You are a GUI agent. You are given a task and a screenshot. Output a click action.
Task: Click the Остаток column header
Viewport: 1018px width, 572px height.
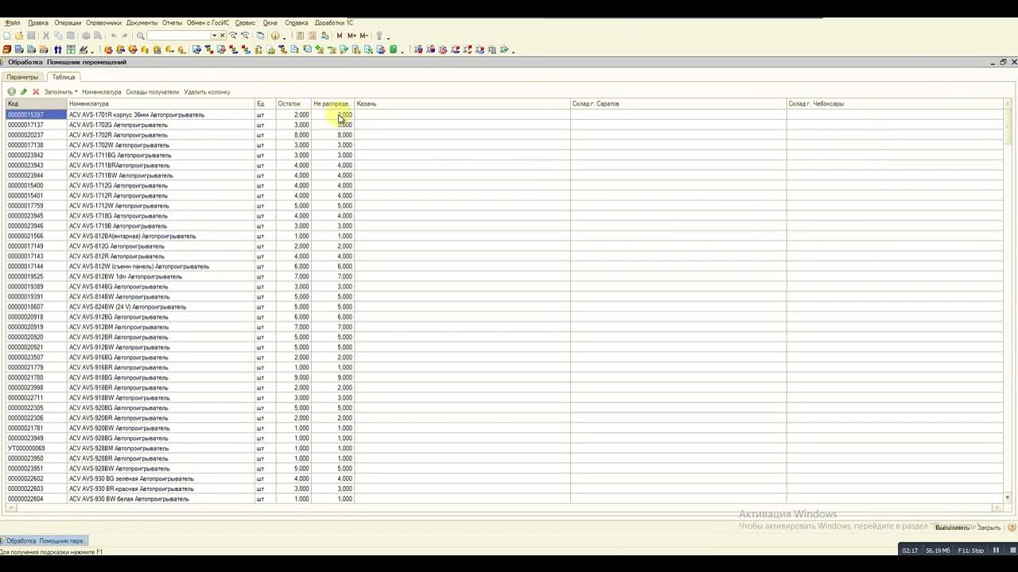(x=293, y=103)
